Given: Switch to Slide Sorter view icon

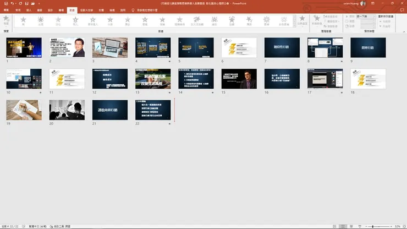Looking at the screenshot, I should (343, 226).
